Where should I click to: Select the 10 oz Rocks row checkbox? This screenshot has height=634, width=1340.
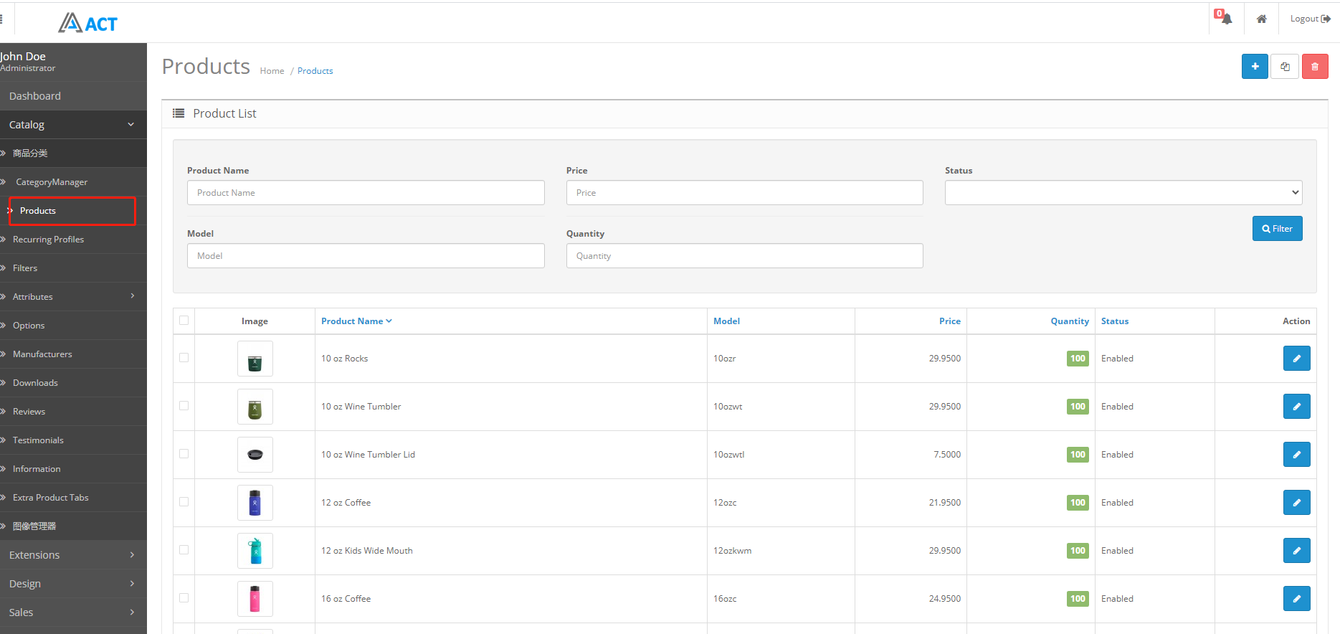pos(184,358)
